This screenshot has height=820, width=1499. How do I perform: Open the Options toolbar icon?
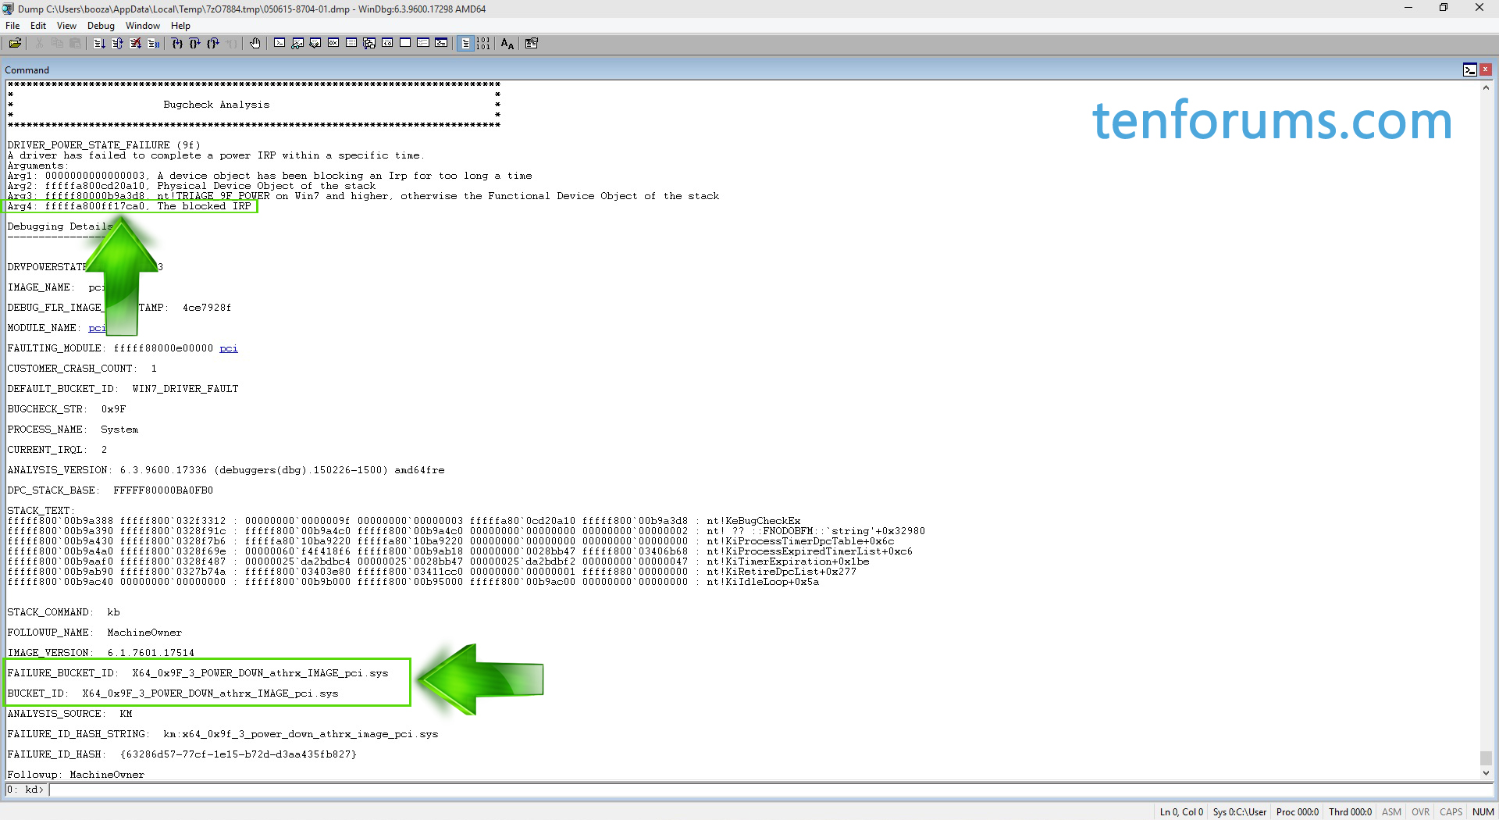(532, 43)
